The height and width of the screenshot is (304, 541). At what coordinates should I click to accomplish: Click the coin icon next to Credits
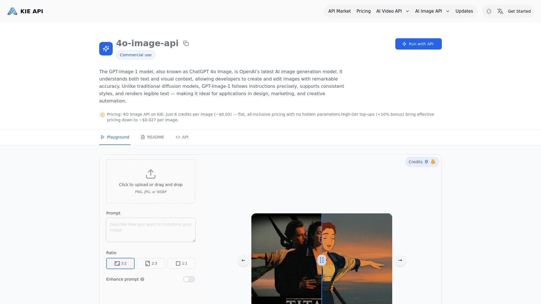pos(433,162)
